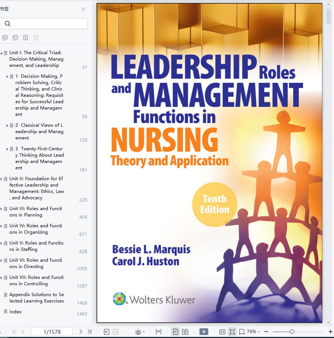Click the magnifier icon in bookmark search
334x338 pixels.
pos(7,24)
